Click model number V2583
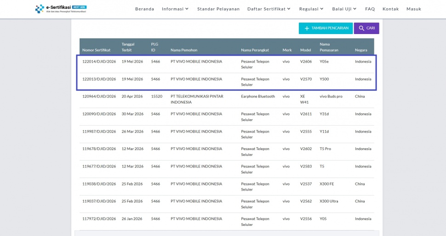Image resolution: width=446 pixels, height=236 pixels. pyautogui.click(x=306, y=166)
